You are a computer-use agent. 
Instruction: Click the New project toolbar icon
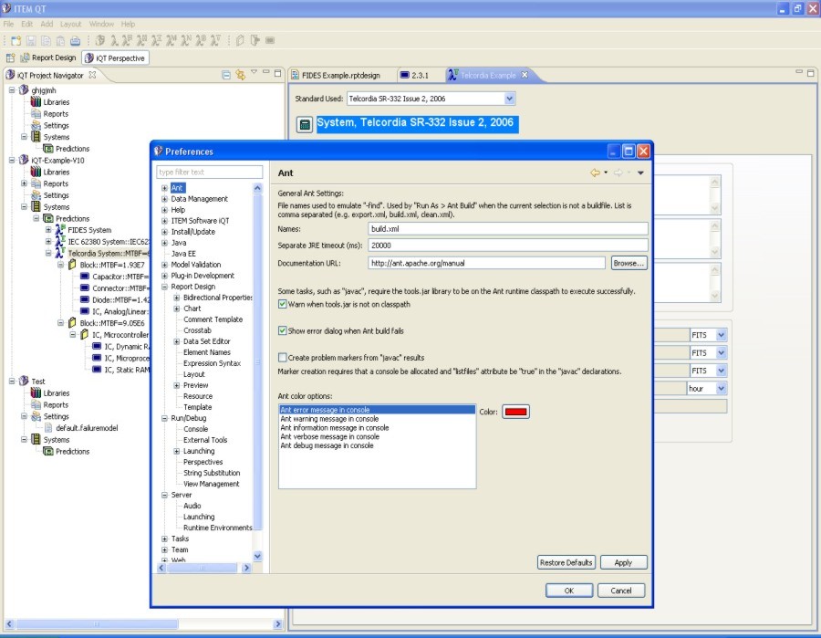pos(16,40)
